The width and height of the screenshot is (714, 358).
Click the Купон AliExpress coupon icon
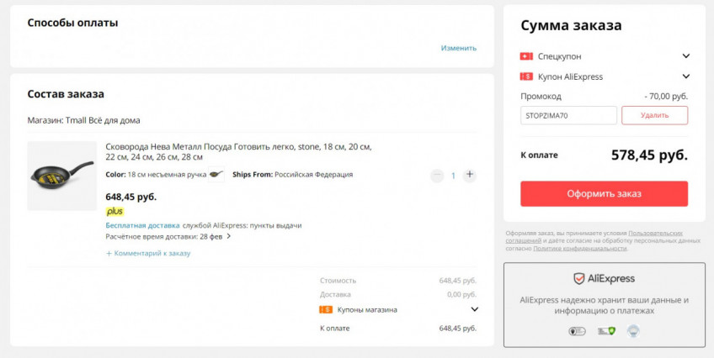coord(527,76)
